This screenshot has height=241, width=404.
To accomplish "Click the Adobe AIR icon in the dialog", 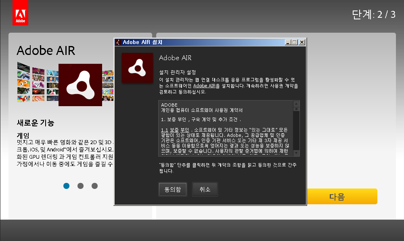I will 137,68.
